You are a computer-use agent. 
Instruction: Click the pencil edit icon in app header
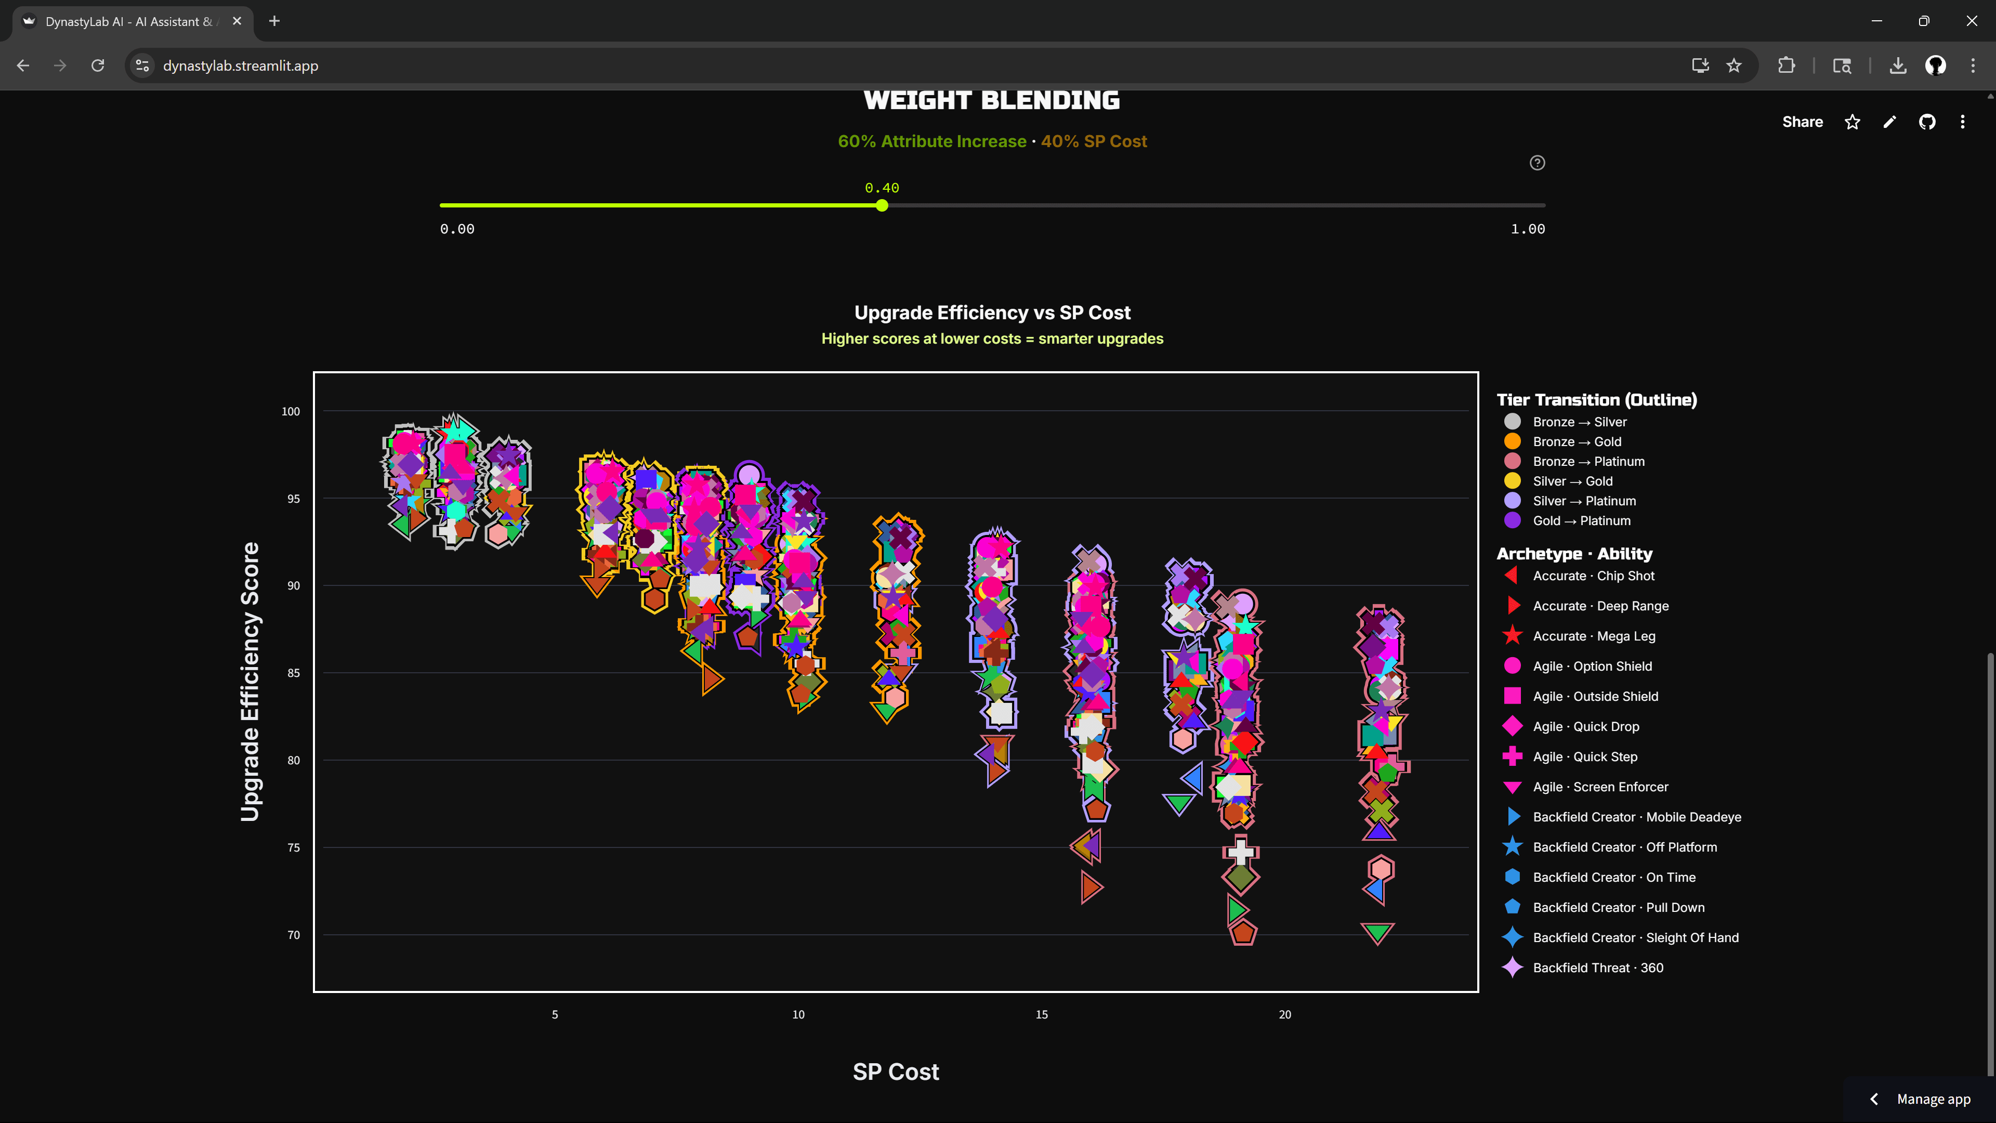[x=1890, y=122]
